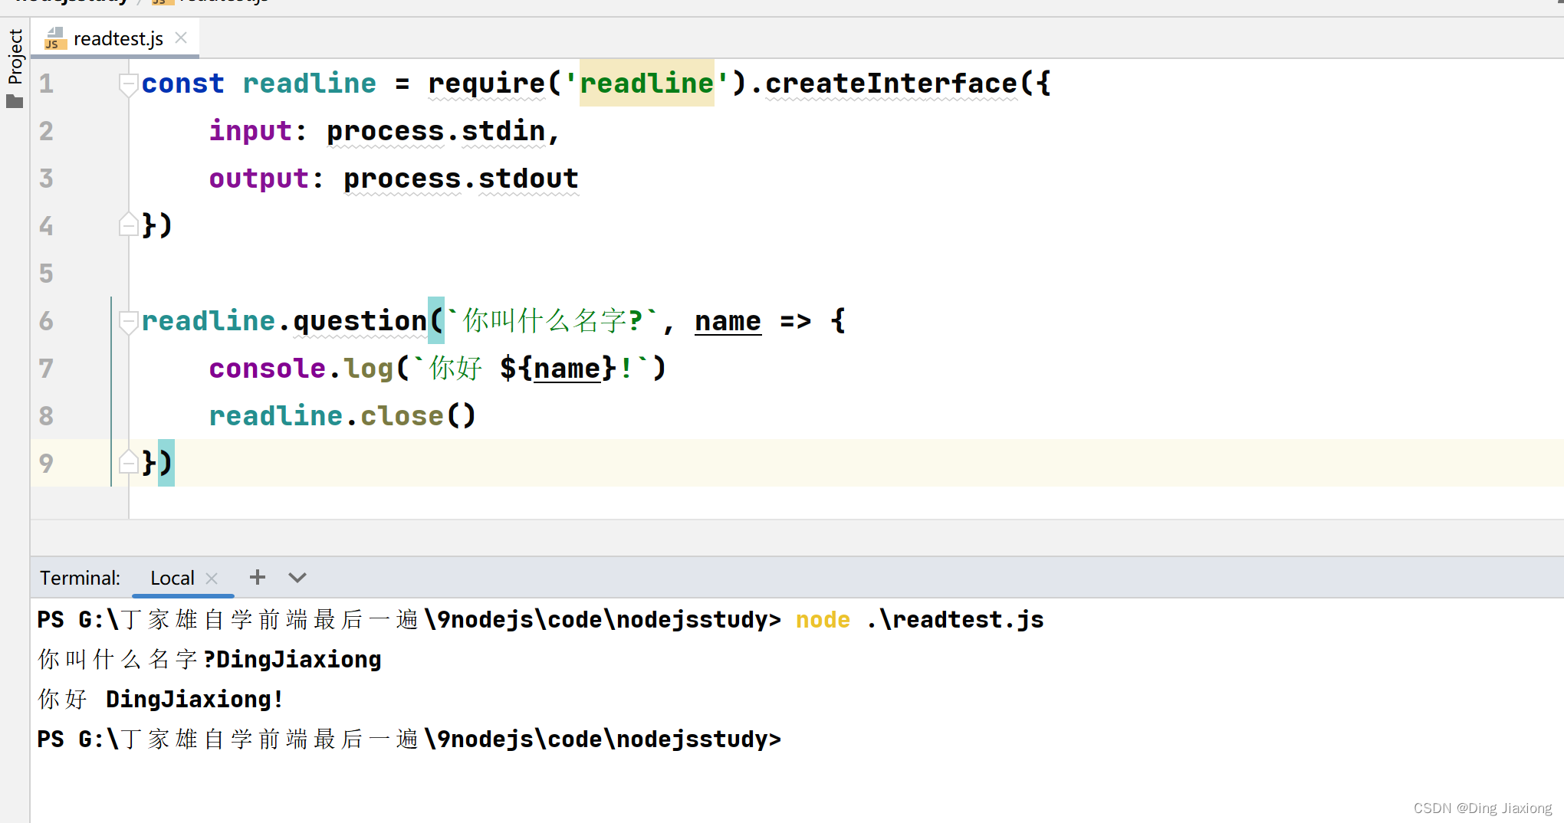The width and height of the screenshot is (1564, 823).
Task: Select the readtest.js editor tab
Action: [117, 38]
